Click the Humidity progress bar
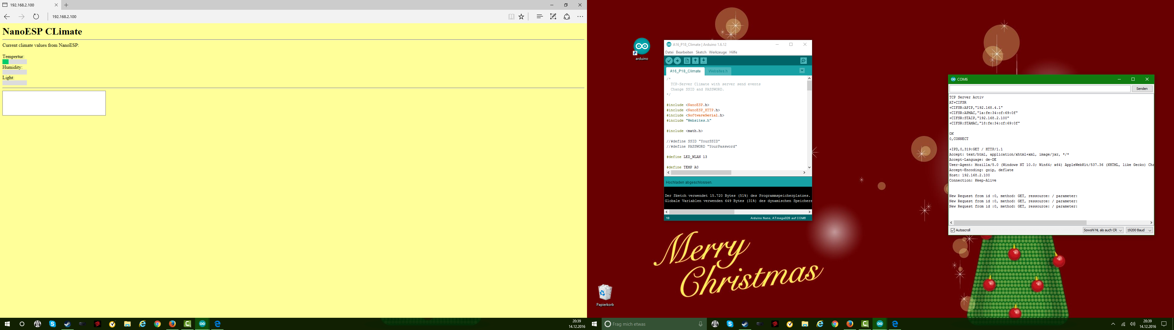 pos(15,72)
